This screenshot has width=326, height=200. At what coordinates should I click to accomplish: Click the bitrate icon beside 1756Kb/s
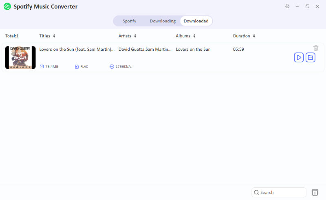[x=112, y=67]
